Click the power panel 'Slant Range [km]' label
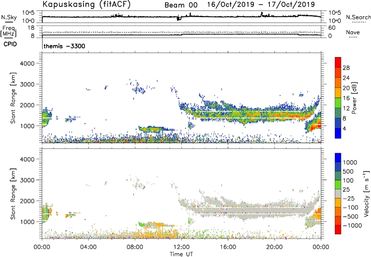371x257 pixels. (13, 98)
